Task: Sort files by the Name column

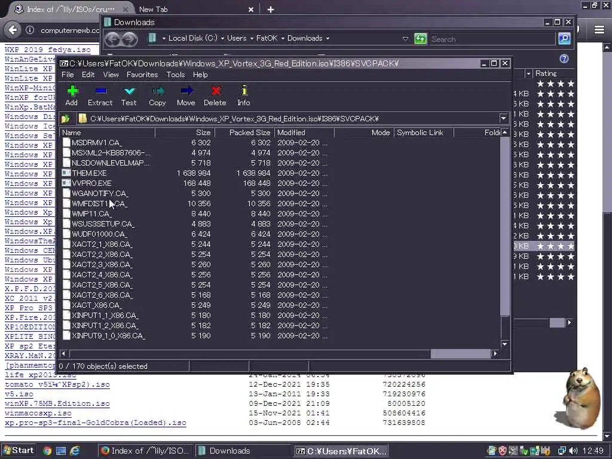Action: (108, 133)
